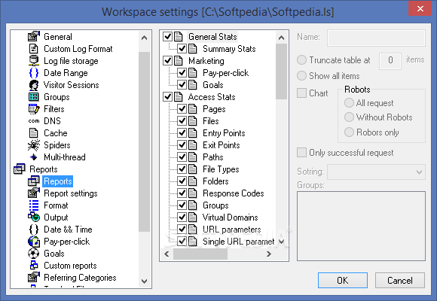437x301 pixels.
Task: Click inside the Groups list box
Action: pos(361,226)
